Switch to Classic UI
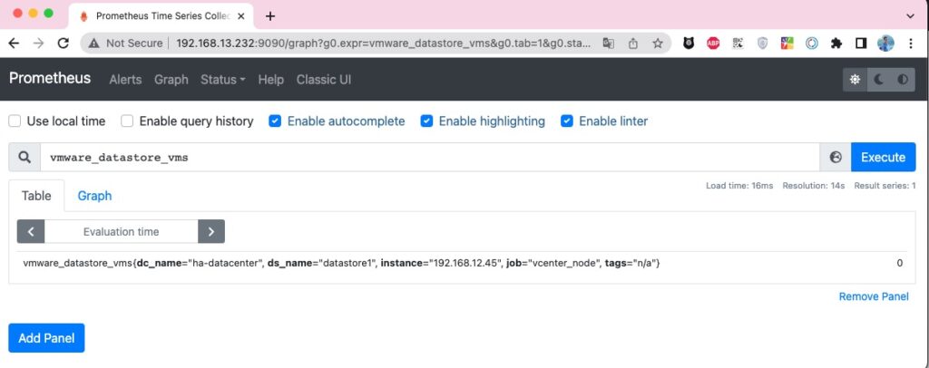Screen dimensions: 929x368 click(324, 79)
